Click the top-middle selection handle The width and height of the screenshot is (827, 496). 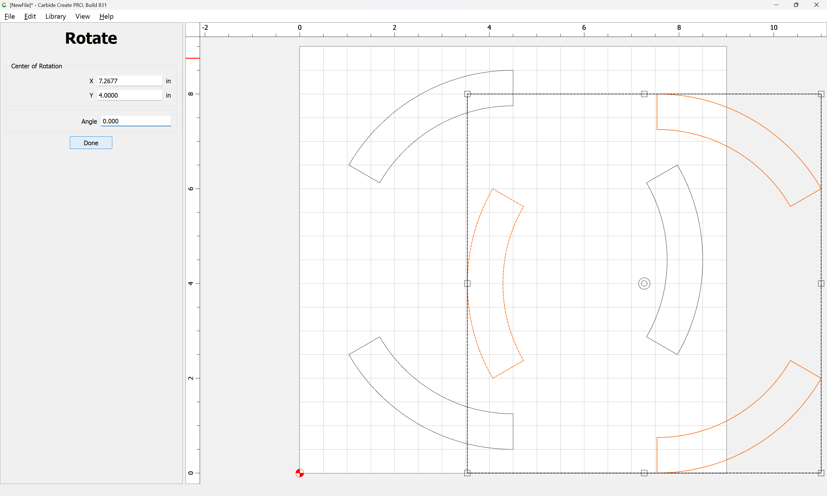coord(644,94)
